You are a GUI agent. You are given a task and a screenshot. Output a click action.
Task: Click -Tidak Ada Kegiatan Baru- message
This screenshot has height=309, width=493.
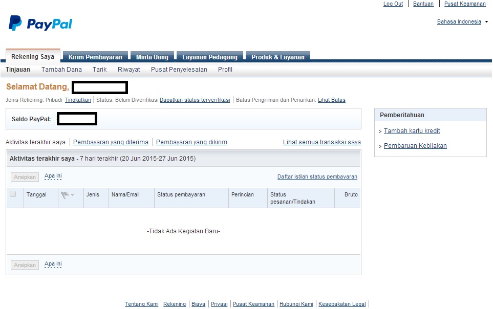(183, 231)
